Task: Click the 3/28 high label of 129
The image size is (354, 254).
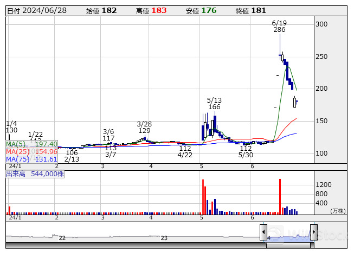Action: tap(144, 127)
